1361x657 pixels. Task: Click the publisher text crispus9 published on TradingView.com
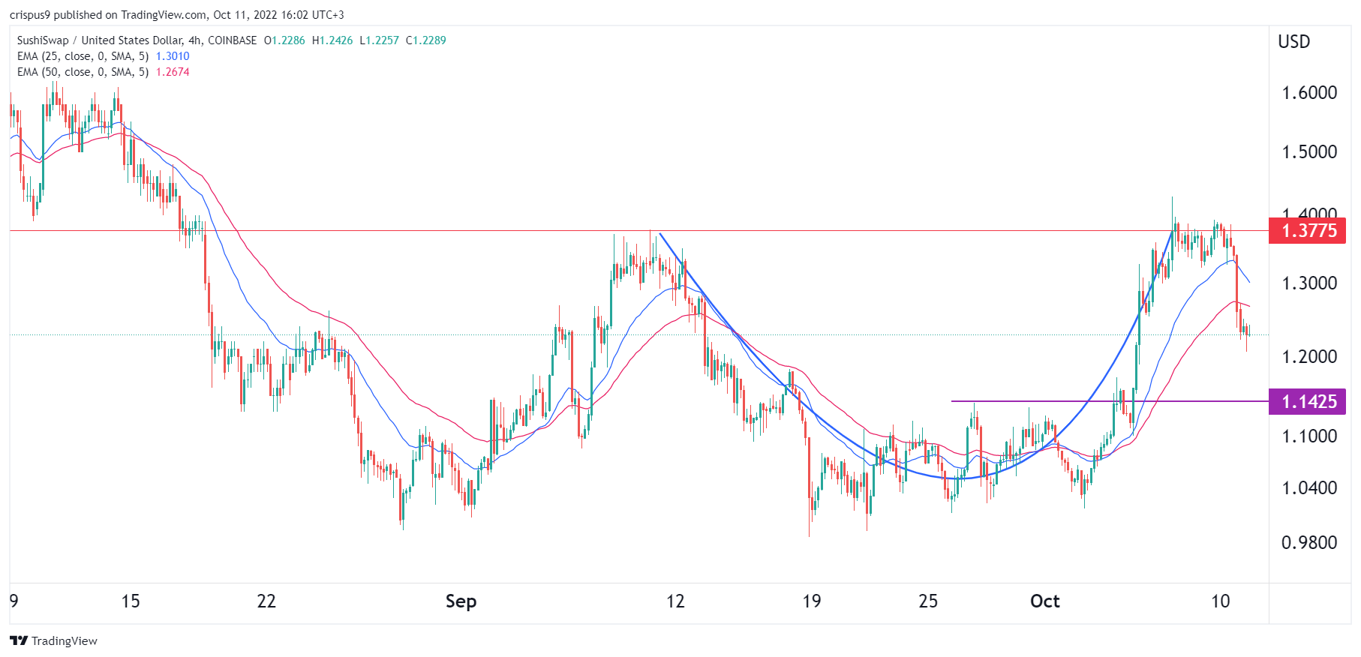(x=108, y=15)
